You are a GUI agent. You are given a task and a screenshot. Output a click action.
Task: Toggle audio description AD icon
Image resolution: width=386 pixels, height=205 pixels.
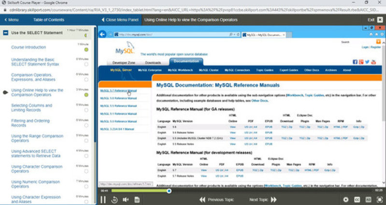(x=368, y=200)
